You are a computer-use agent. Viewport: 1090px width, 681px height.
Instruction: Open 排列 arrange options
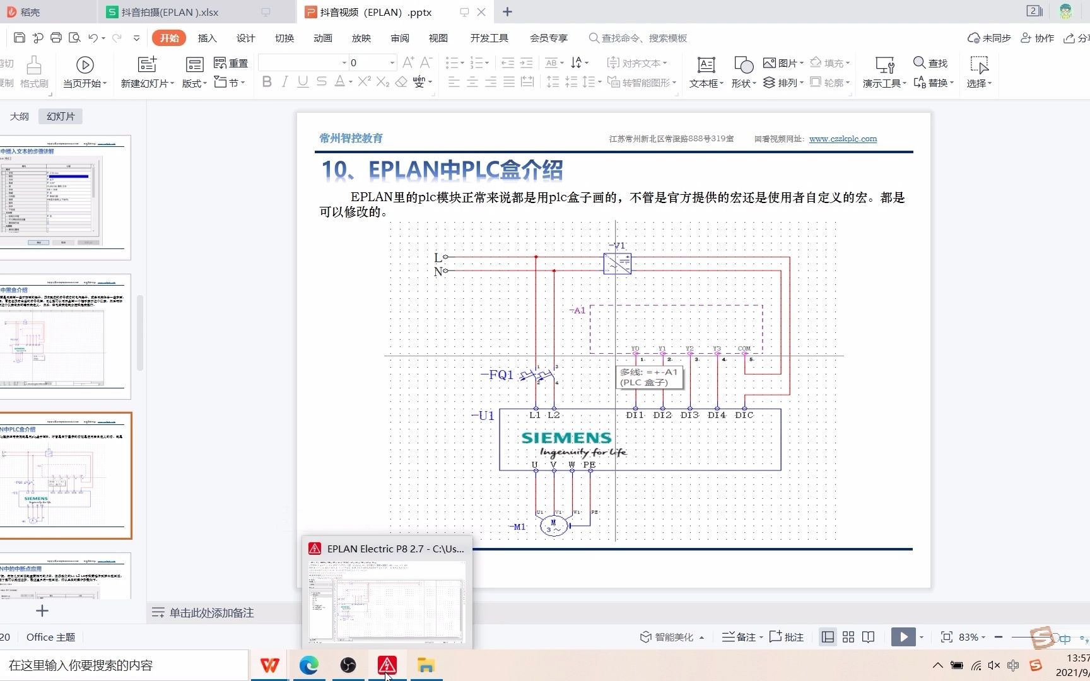point(783,82)
